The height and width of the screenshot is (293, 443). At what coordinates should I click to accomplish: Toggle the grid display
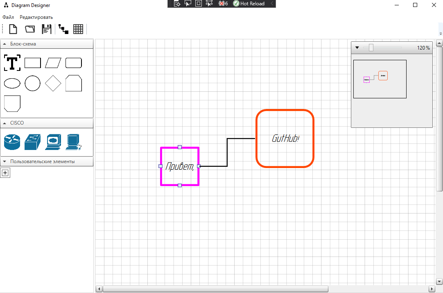tap(78, 29)
